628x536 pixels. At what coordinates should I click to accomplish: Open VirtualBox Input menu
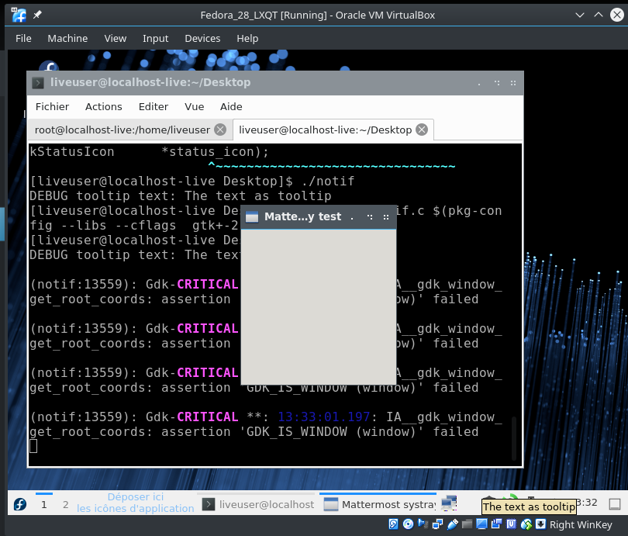pyautogui.click(x=155, y=39)
